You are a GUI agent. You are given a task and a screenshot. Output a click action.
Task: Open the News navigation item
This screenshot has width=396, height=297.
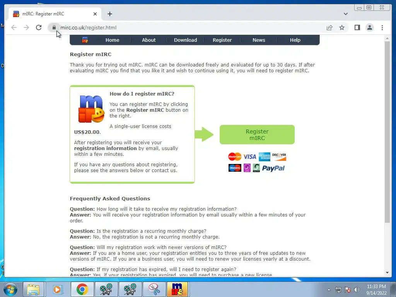(x=259, y=40)
